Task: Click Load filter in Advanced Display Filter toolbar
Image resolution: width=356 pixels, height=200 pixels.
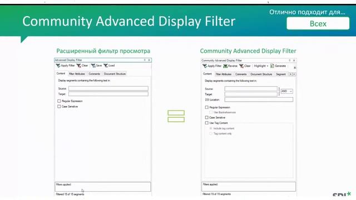Action: click(x=109, y=66)
